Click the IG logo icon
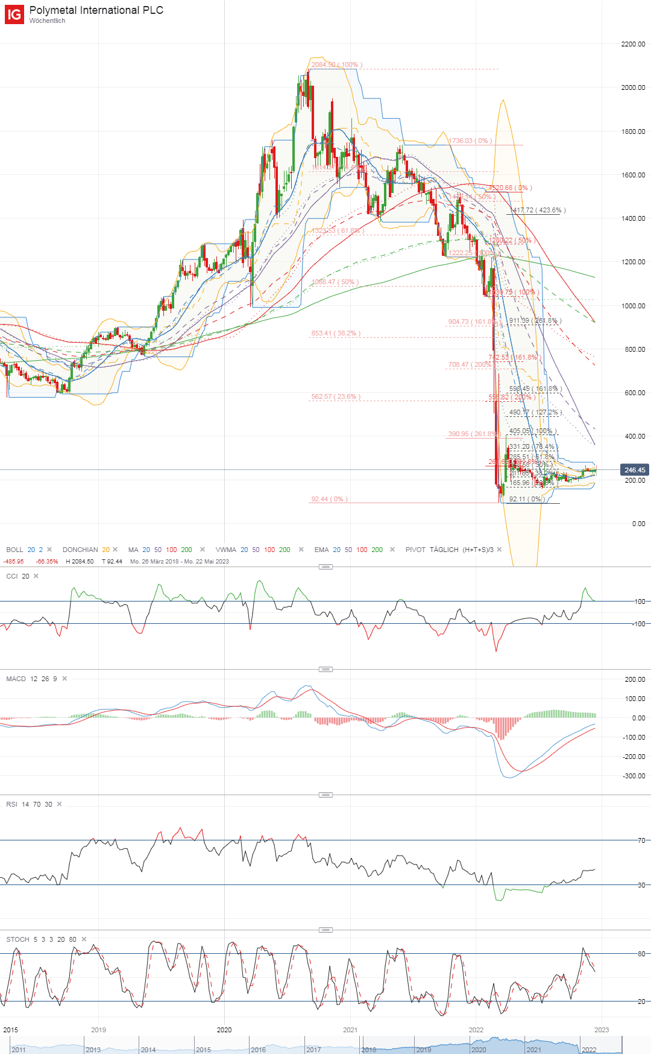 pyautogui.click(x=14, y=14)
